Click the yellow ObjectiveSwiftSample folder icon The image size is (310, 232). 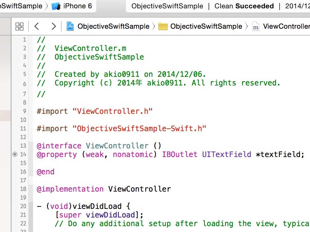163,27
